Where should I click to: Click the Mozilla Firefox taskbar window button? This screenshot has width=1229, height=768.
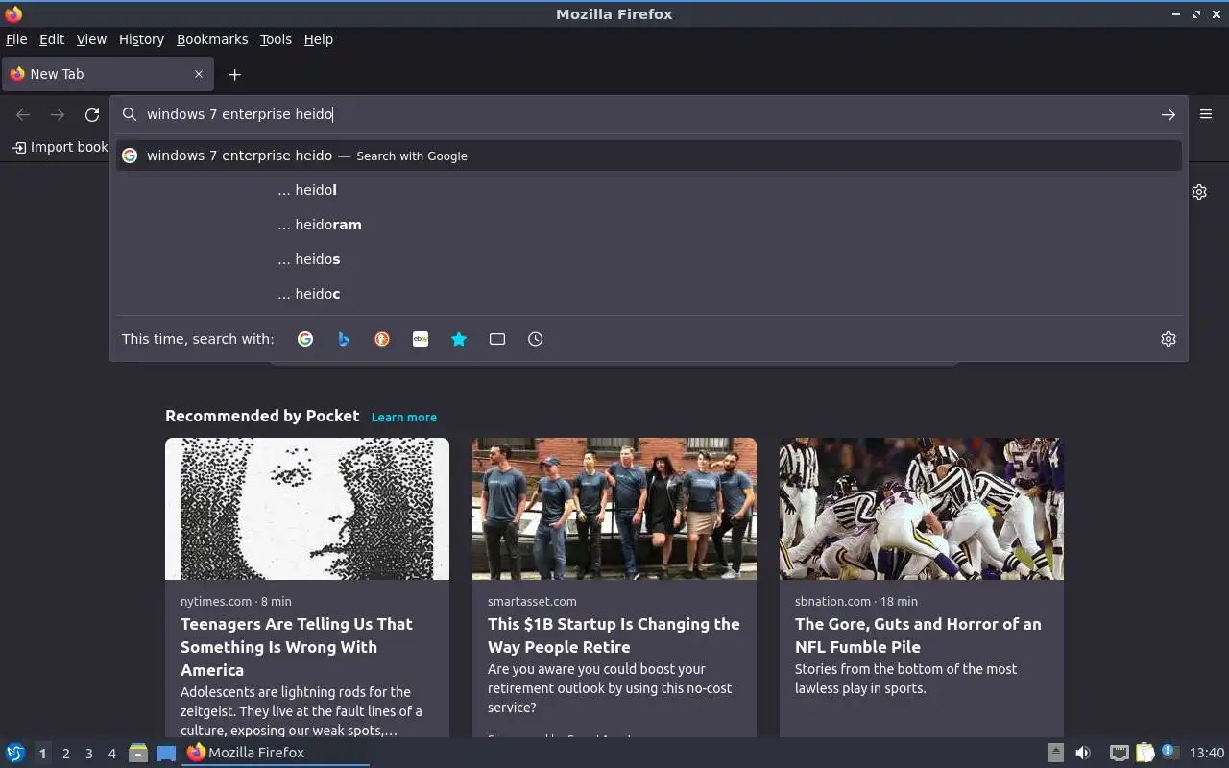[277, 753]
